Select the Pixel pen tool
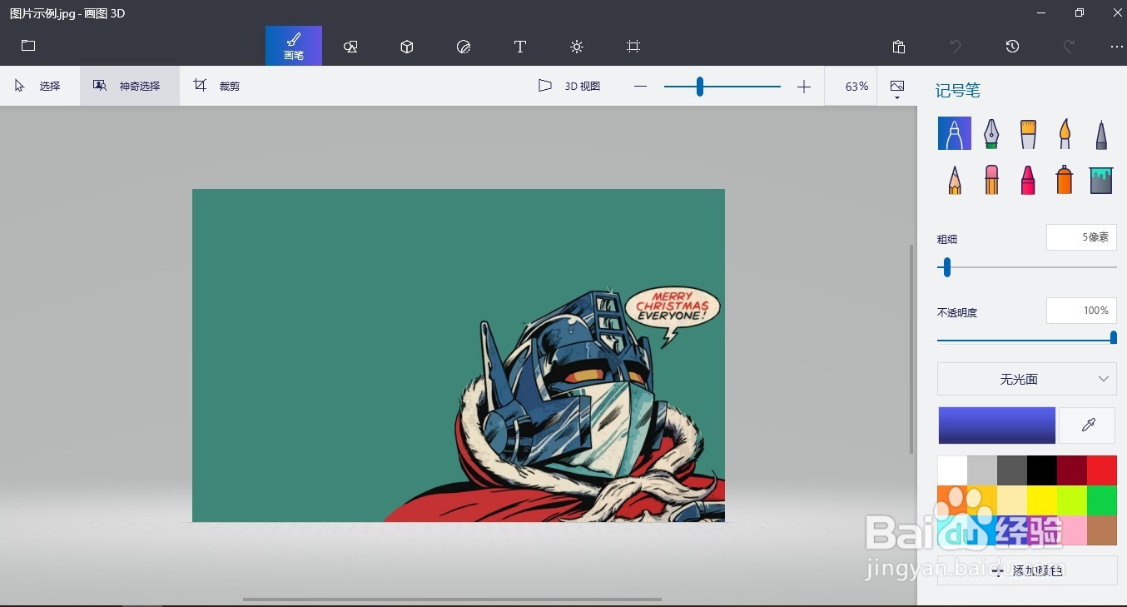 pos(1101,133)
